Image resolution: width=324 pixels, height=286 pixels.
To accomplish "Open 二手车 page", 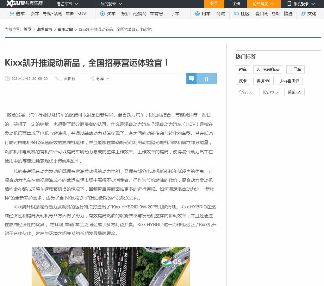I will click(173, 14).
